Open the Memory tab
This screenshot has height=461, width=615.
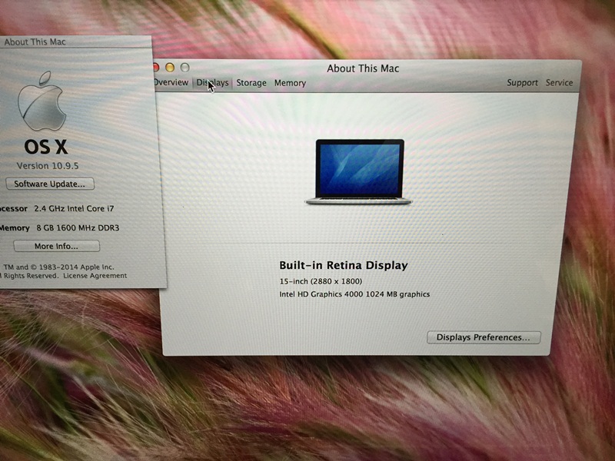[290, 83]
